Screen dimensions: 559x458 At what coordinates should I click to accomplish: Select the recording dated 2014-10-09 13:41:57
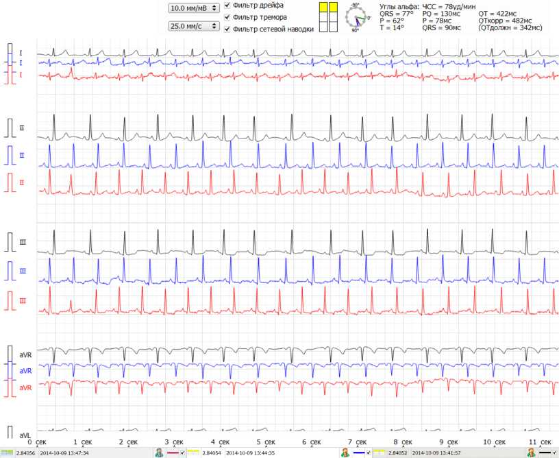point(437,453)
